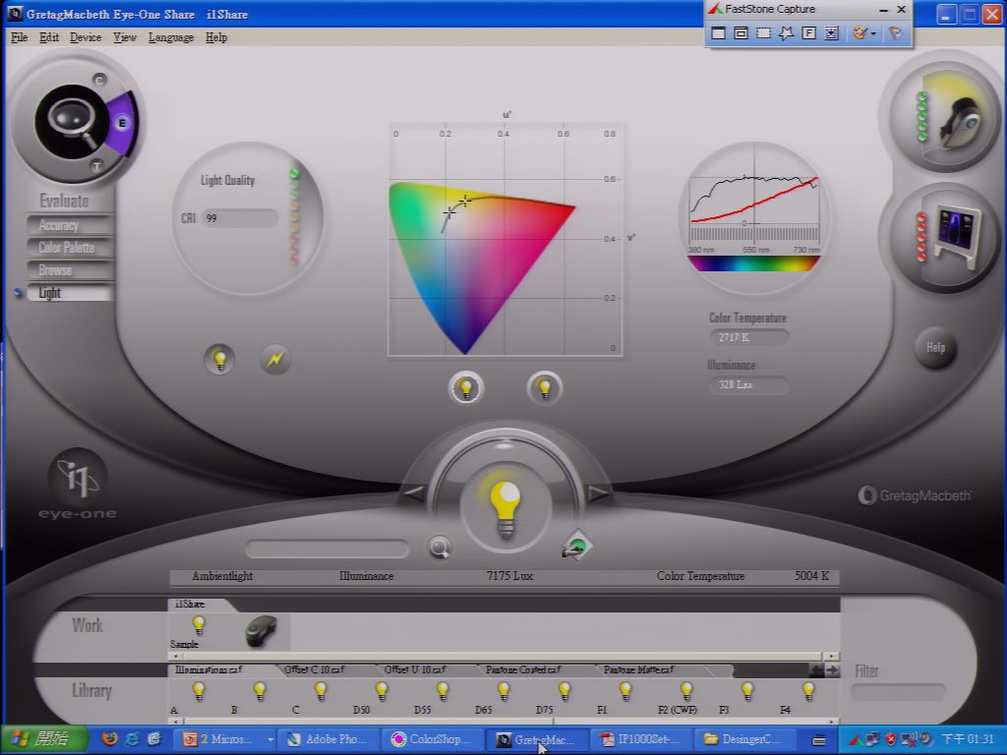Switch to the T mode on the circular dial
This screenshot has width=1007, height=755.
tap(96, 166)
